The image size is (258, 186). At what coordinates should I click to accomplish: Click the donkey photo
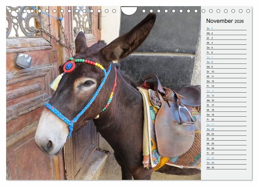104,93
